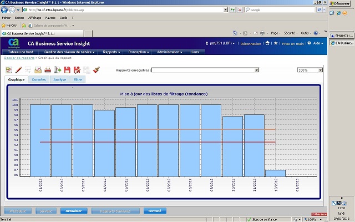Open the Fichier menu
The width and height of the screenshot is (355, 222).
point(6,18)
